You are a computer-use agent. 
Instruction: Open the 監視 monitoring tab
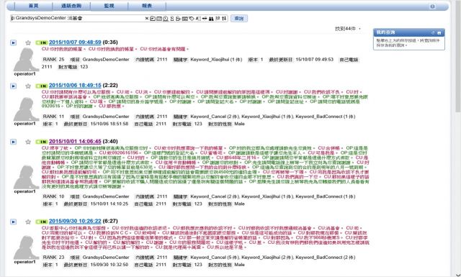pos(109,6)
